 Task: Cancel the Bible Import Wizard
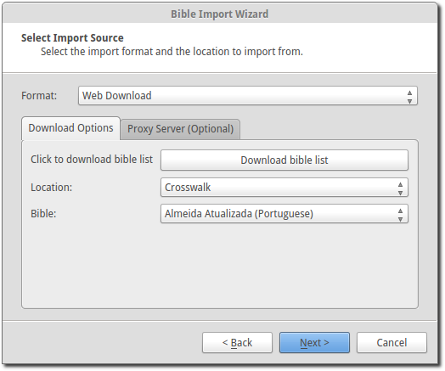[x=391, y=343]
